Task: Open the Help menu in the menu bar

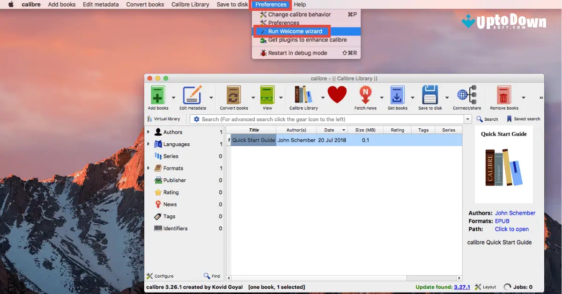Action: (x=299, y=4)
